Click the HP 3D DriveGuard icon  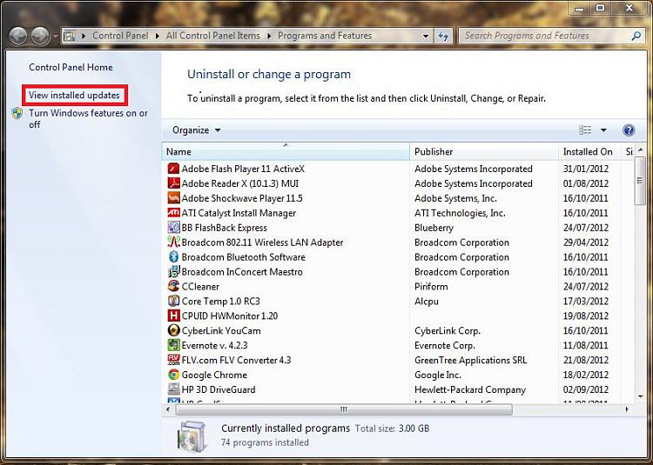[x=173, y=389]
